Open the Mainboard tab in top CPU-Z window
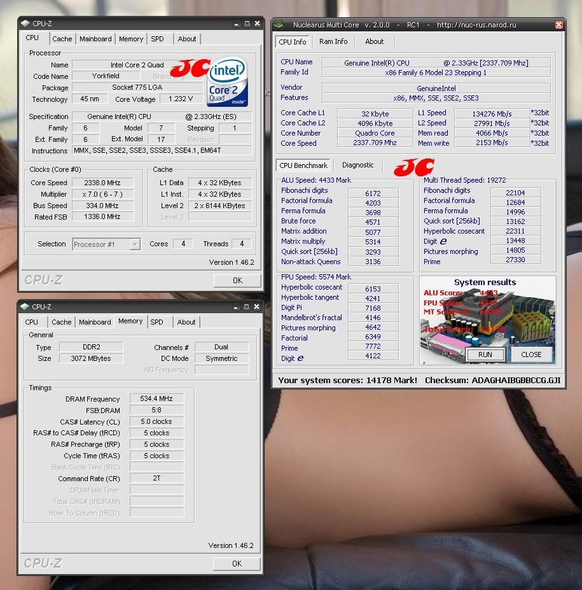 click(95, 39)
